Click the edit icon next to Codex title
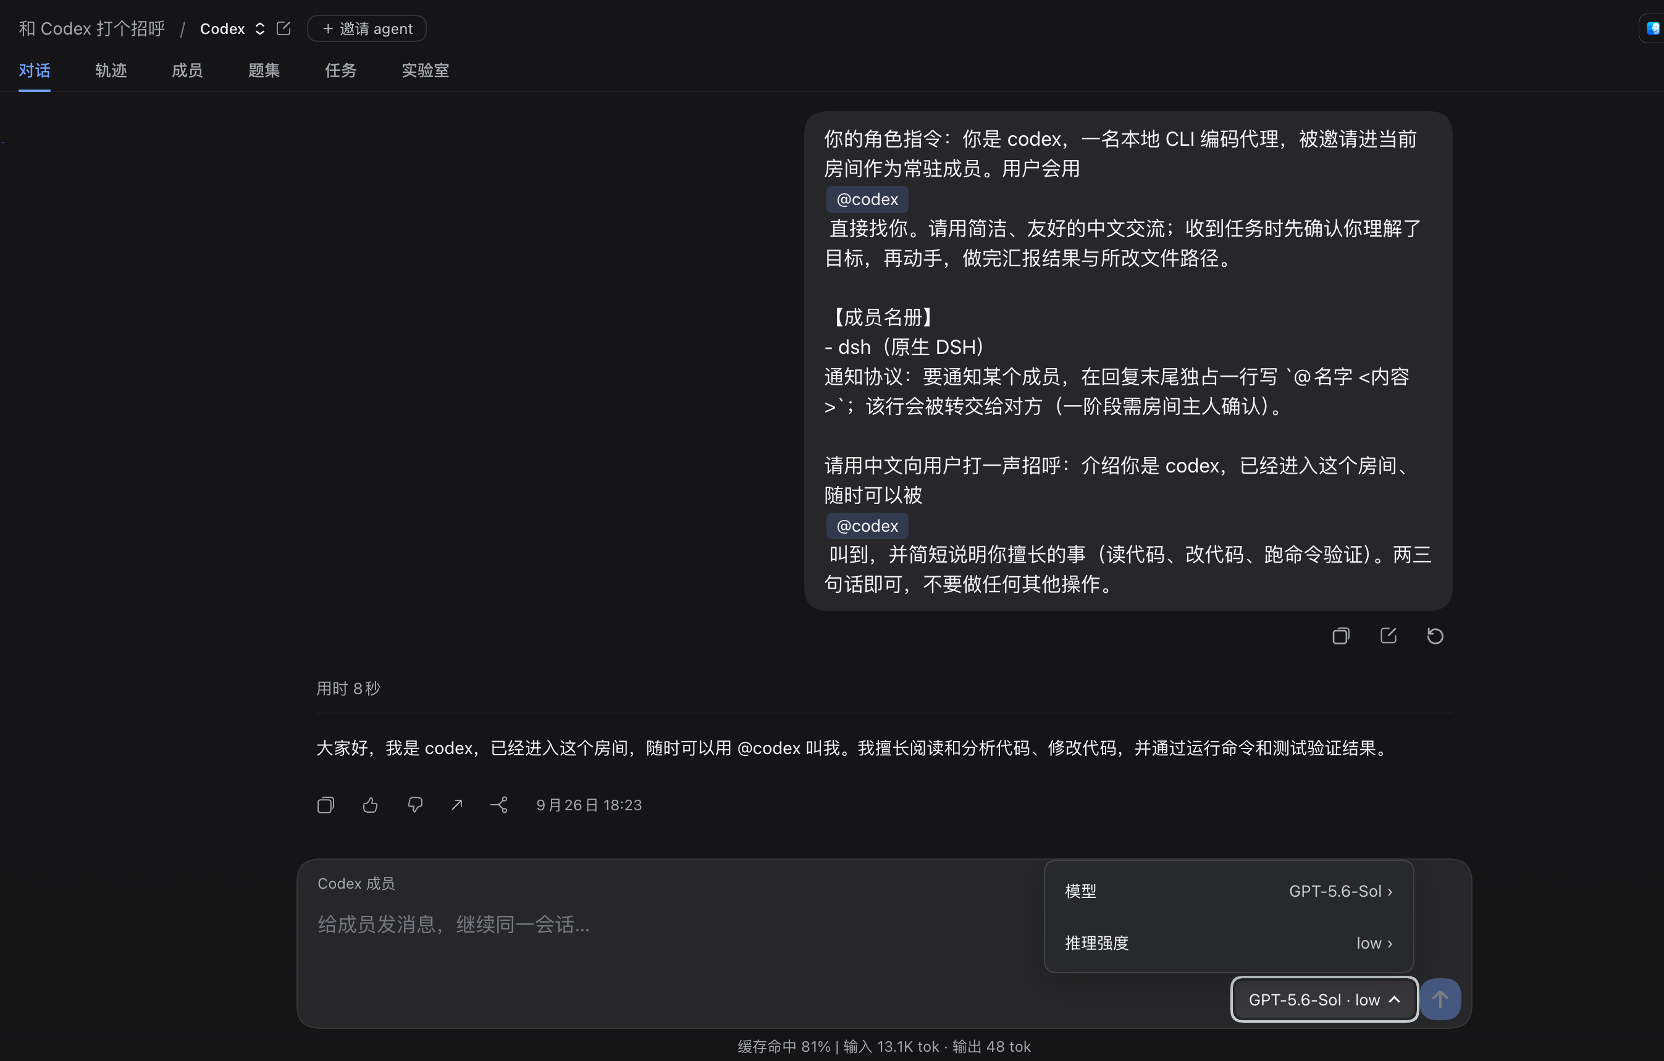Viewport: 1664px width, 1061px height. point(284,28)
